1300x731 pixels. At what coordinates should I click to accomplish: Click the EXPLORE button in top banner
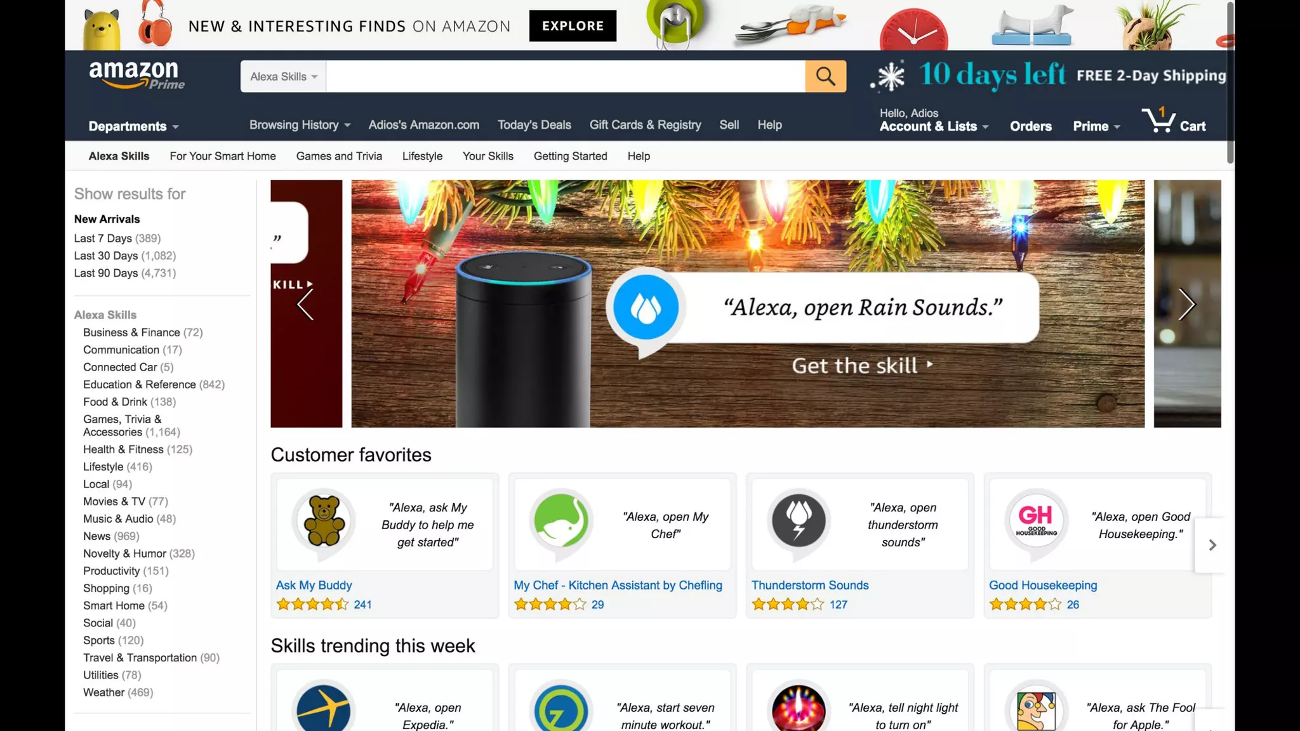tap(573, 26)
